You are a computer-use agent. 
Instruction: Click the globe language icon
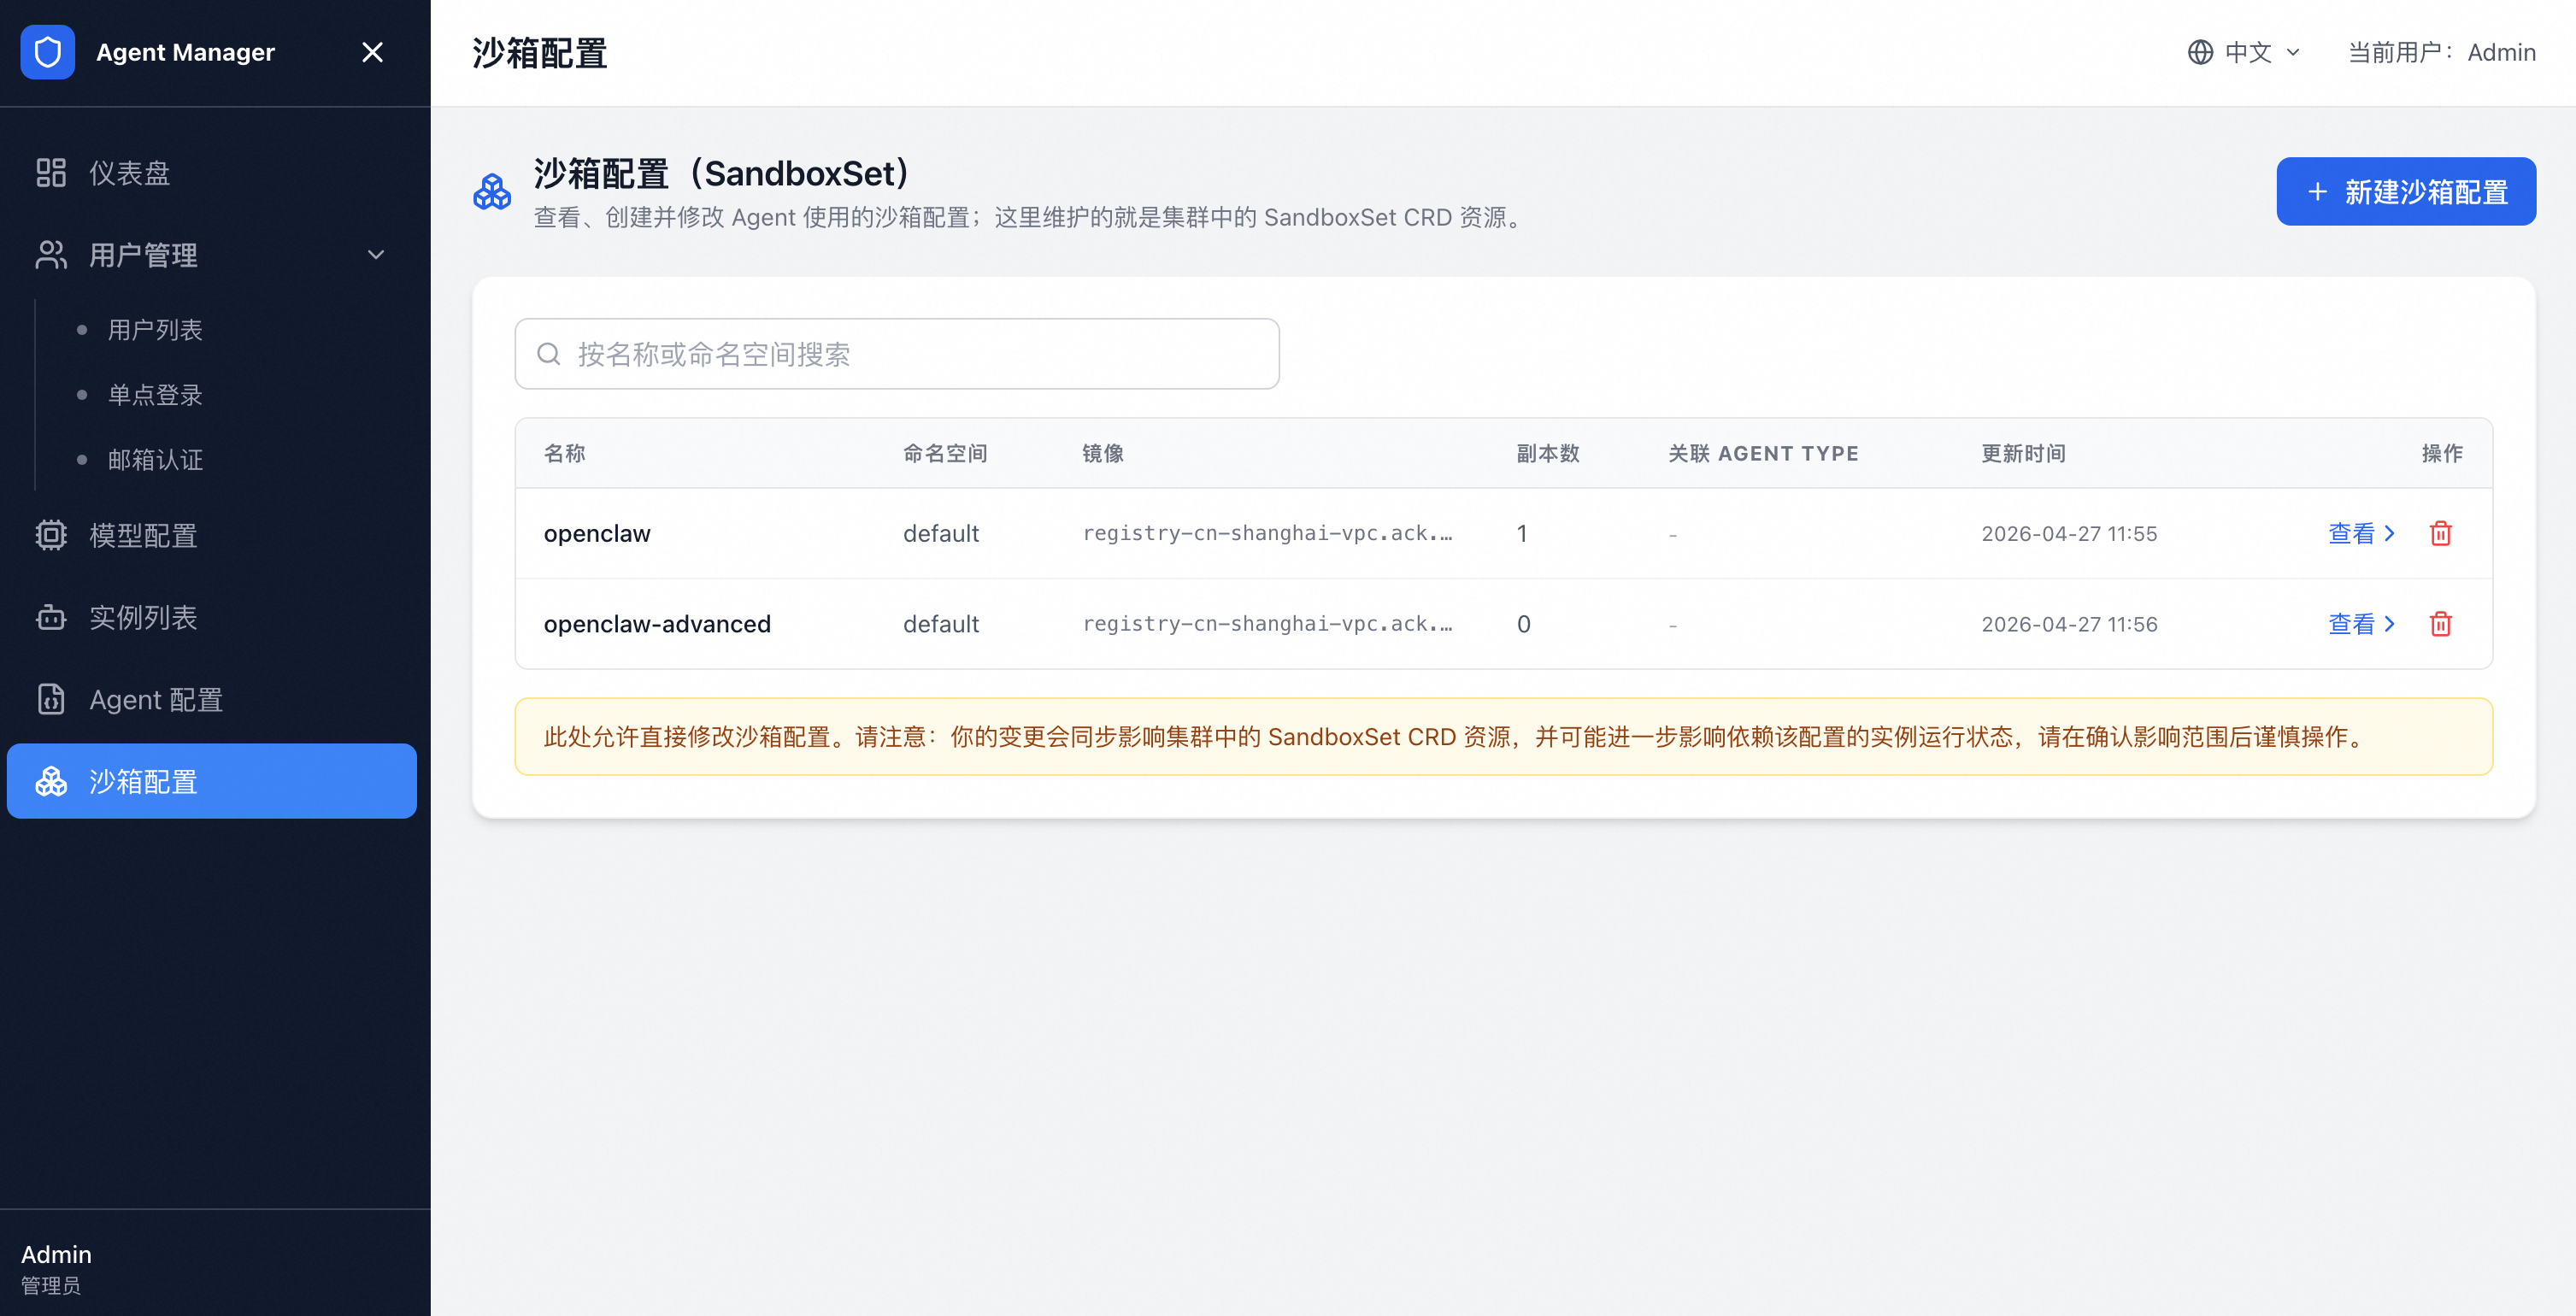click(x=2200, y=52)
